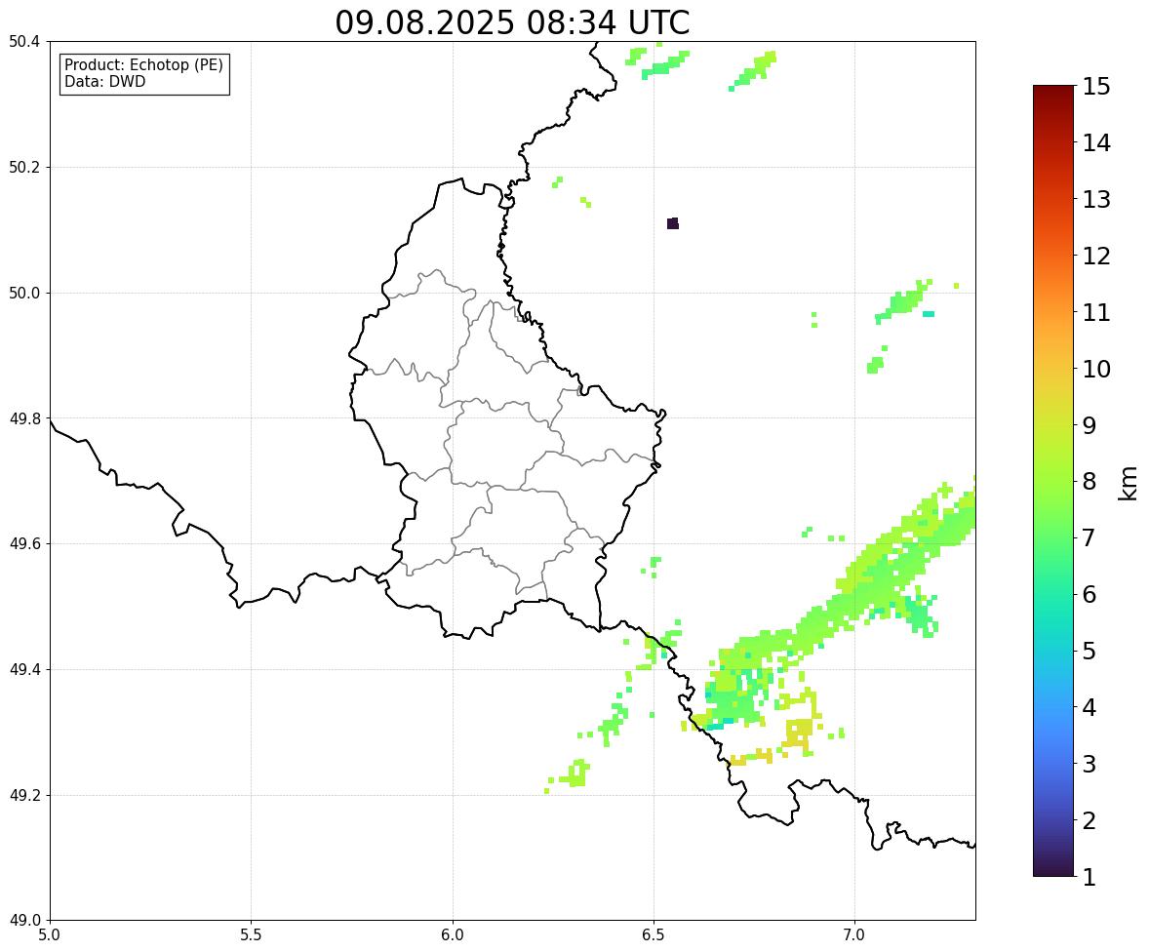Click longitude axis label '5.5'
The width and height of the screenshot is (1149, 952).
(x=252, y=935)
